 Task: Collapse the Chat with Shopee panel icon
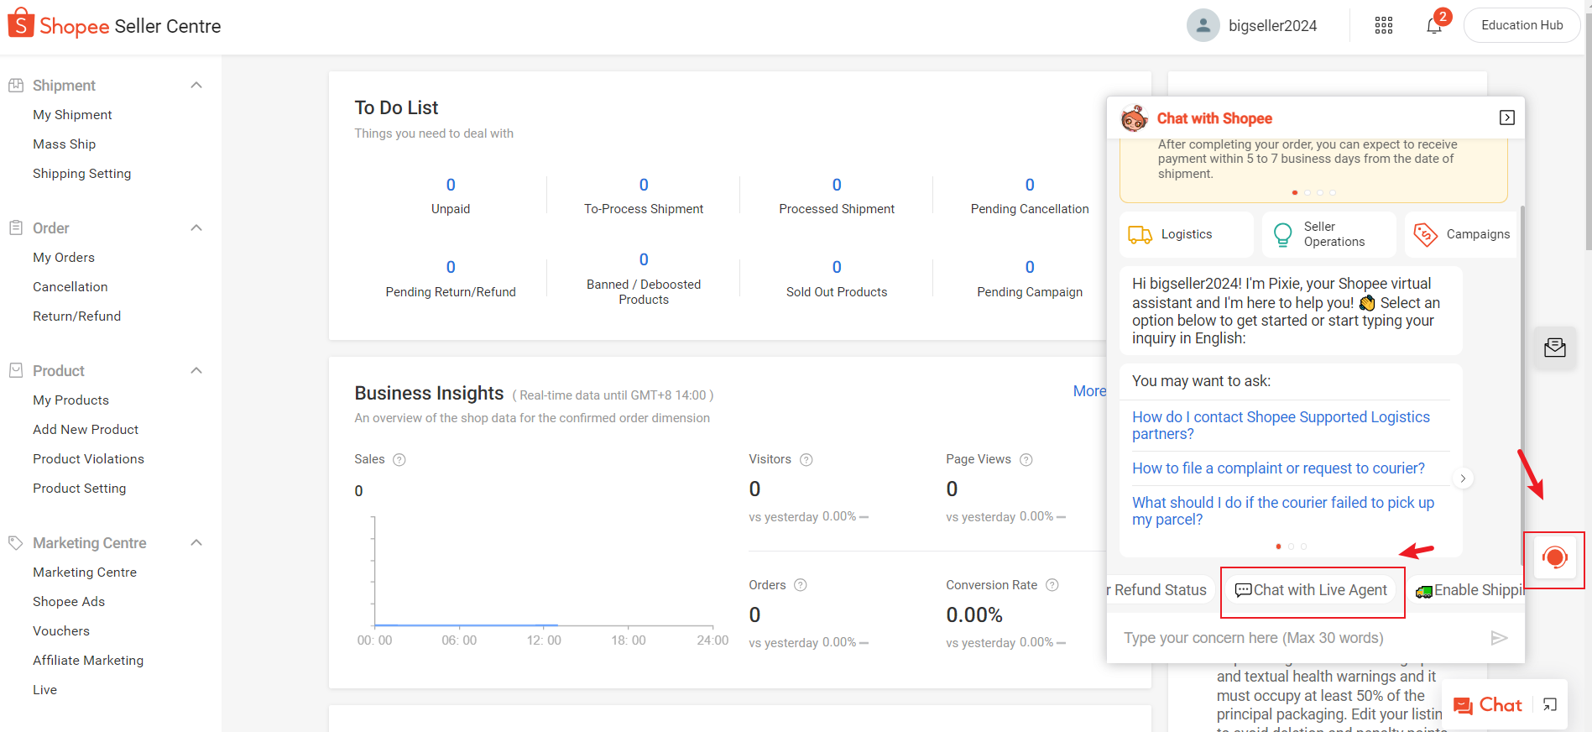(1506, 118)
